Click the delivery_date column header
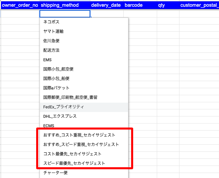 click(x=106, y=5)
